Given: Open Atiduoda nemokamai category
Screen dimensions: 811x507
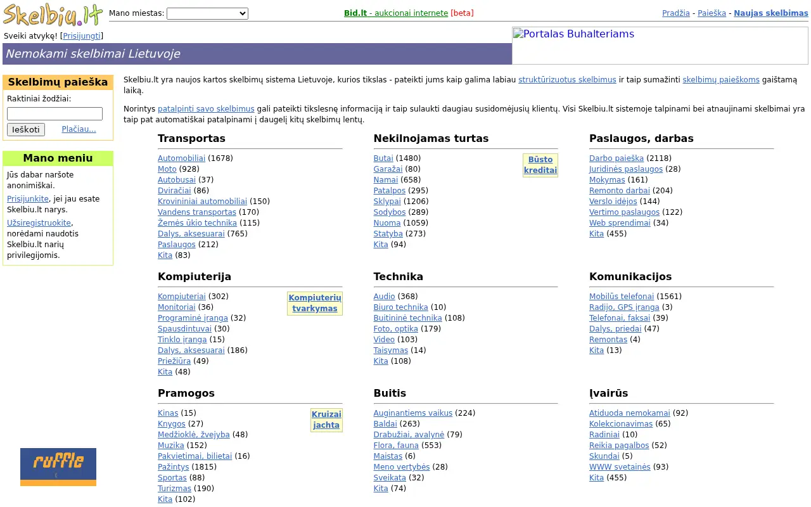Looking at the screenshot, I should [x=630, y=413].
